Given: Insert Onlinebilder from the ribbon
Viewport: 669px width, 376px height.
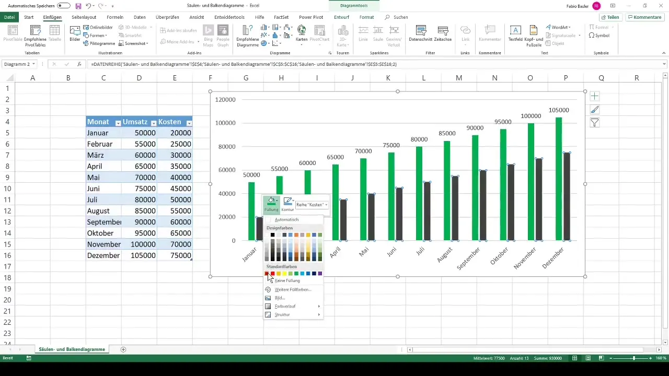Looking at the screenshot, I should (98, 27).
